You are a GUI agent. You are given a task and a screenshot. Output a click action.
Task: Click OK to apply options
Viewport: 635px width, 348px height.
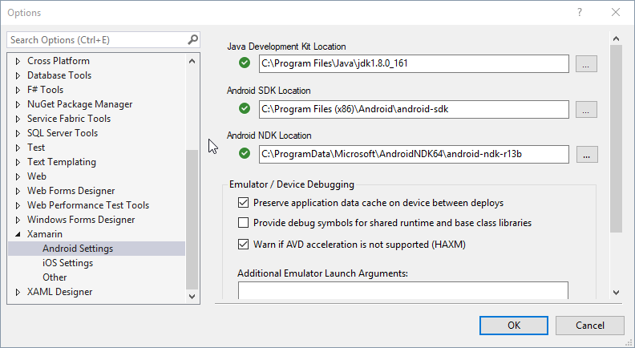[514, 326]
